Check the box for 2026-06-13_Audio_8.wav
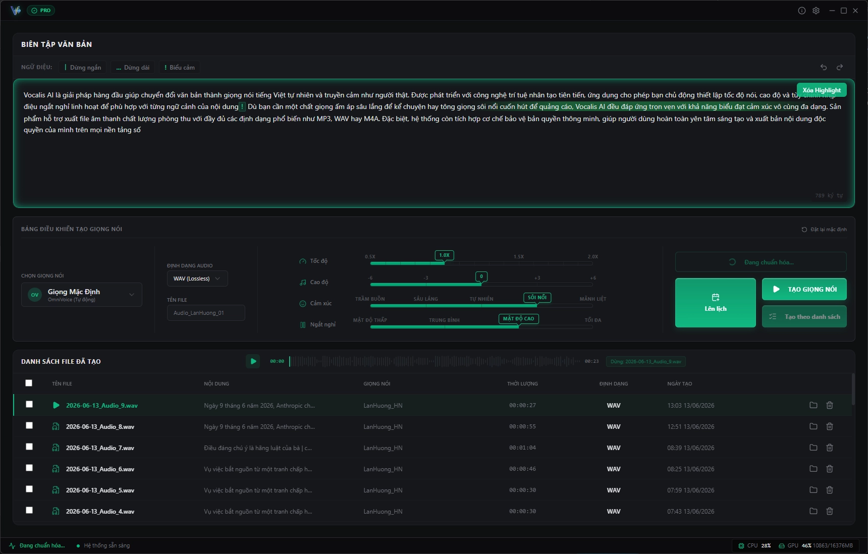This screenshot has height=554, width=868. 29,425
